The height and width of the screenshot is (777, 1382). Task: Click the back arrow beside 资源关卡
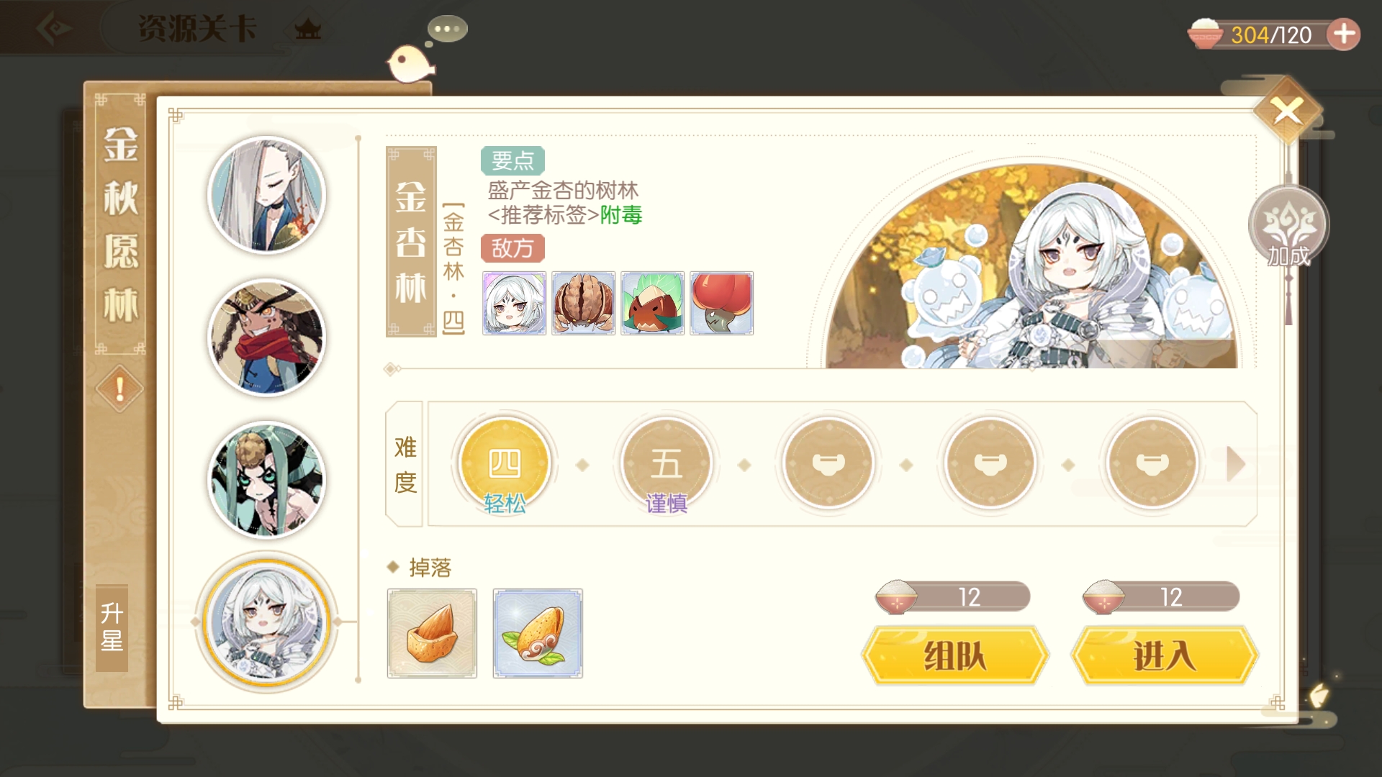click(54, 29)
